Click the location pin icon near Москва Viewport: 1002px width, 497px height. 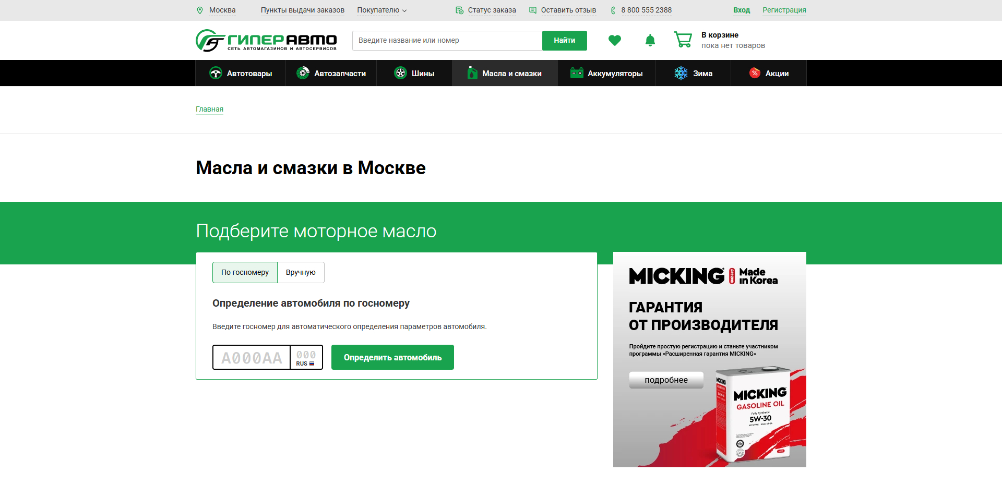click(x=201, y=10)
